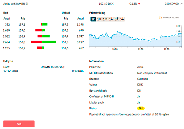
Task: Click bid quantity 1.650
Action: (6, 30)
